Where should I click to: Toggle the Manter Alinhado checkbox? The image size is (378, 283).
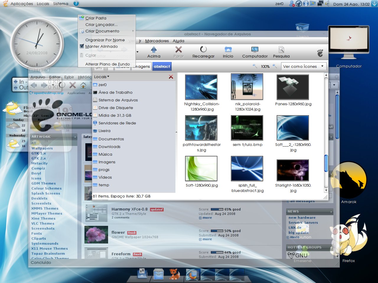click(x=82, y=46)
